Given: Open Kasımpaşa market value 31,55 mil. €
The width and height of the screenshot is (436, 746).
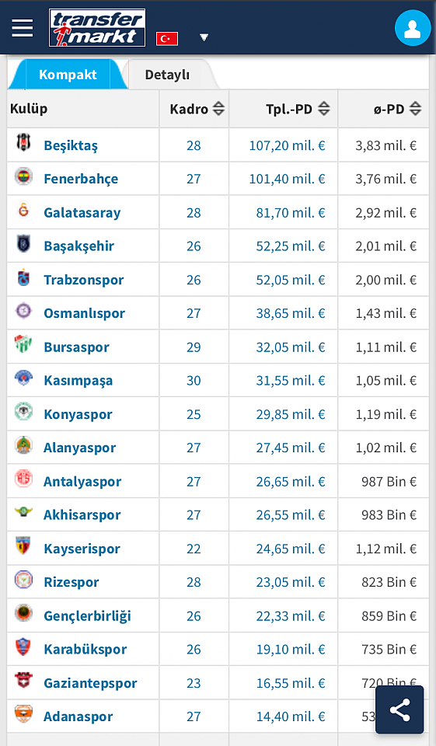Looking at the screenshot, I should coord(291,381).
